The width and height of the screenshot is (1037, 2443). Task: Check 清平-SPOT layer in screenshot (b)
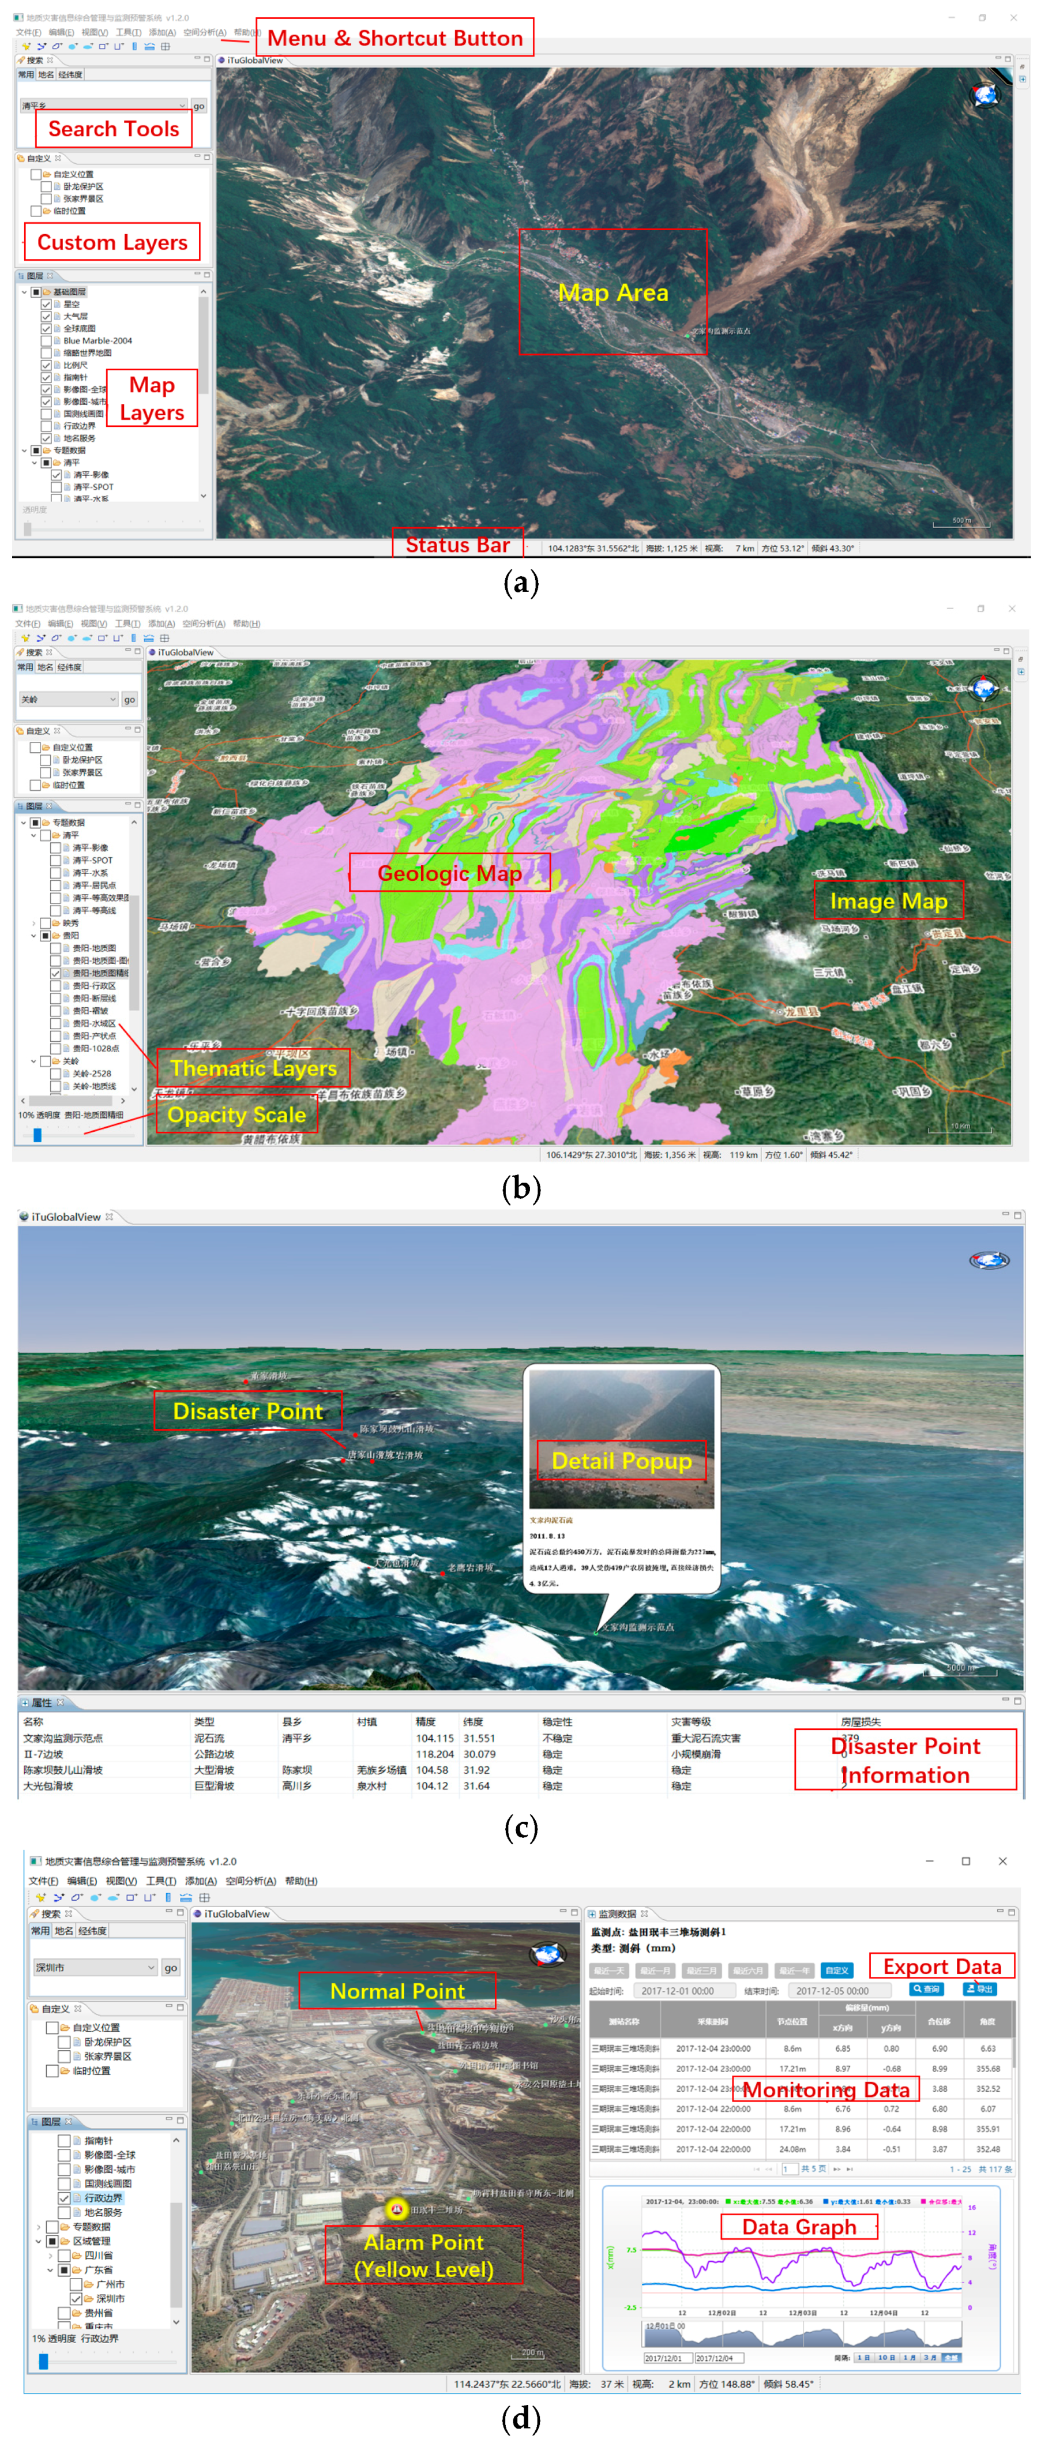pyautogui.click(x=55, y=860)
